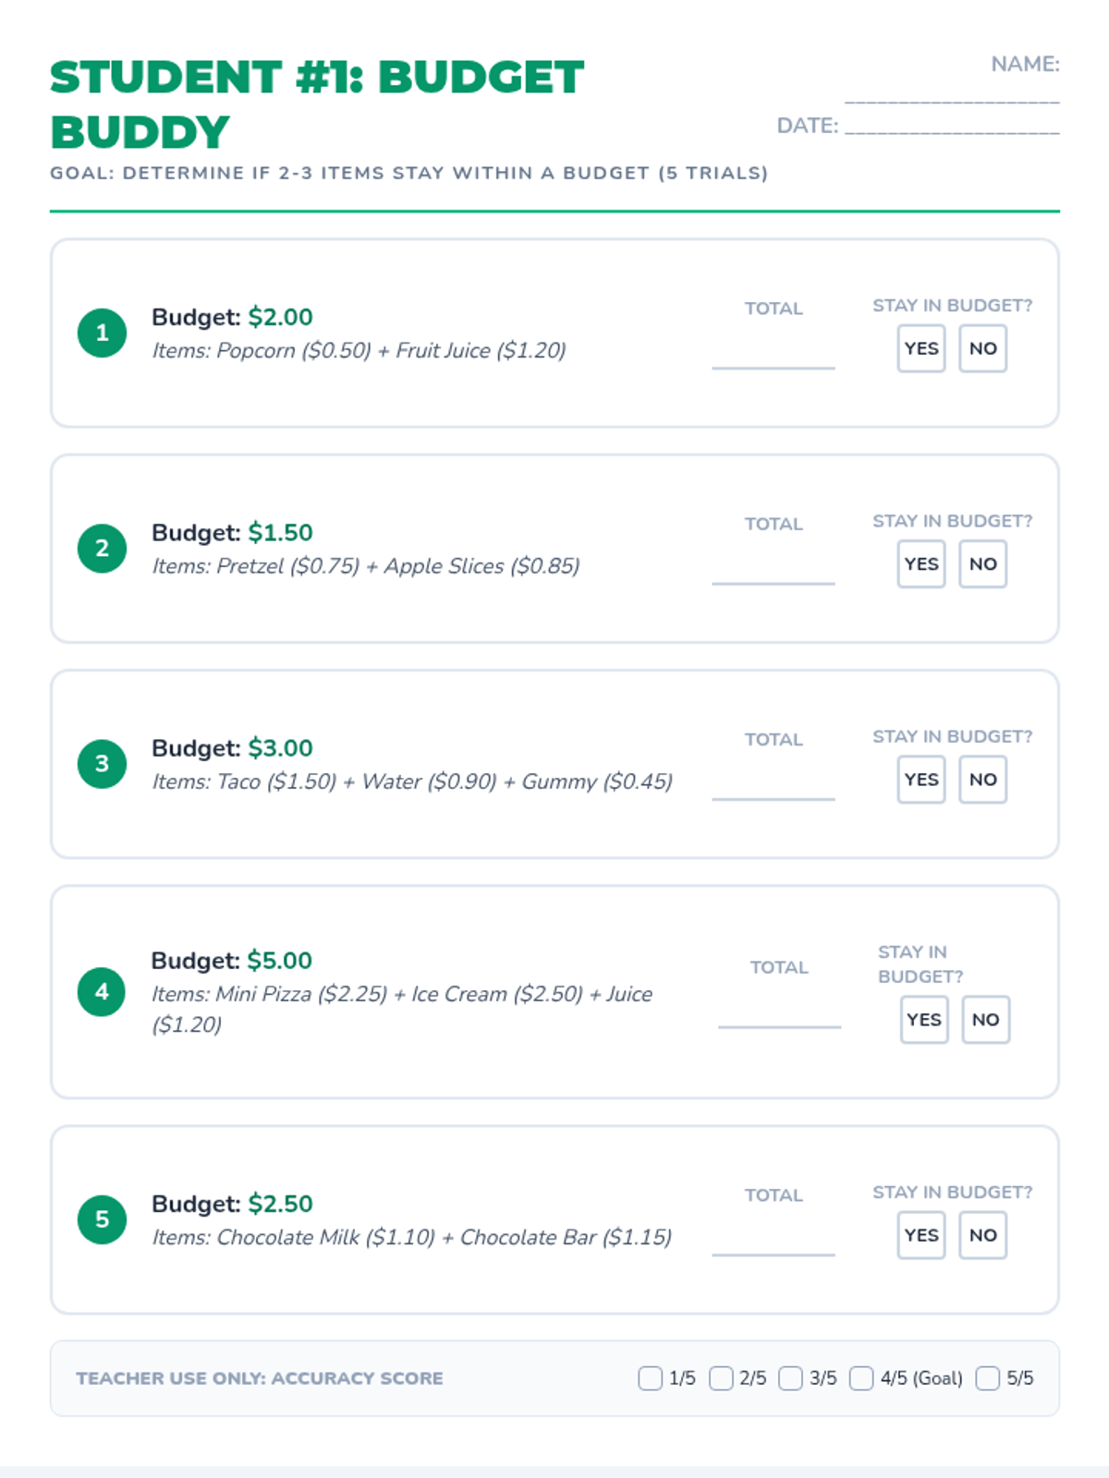1109x1478 pixels.
Task: Check the 1/5 accuracy score box
Action: (x=651, y=1378)
